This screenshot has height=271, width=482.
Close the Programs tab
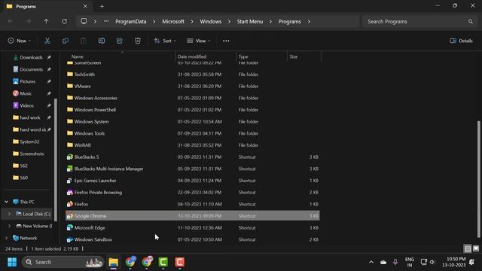tap(85, 6)
